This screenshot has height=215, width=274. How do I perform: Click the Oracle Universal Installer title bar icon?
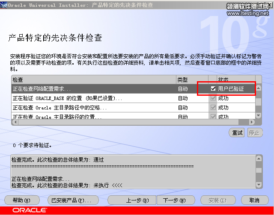click(x=4, y=5)
